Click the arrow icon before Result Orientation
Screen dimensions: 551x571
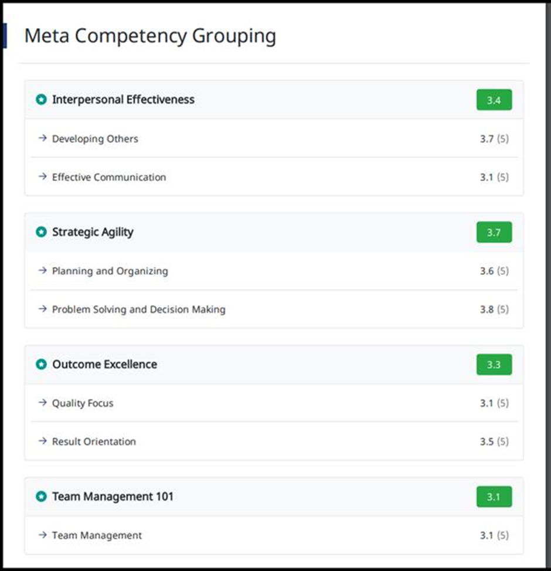coord(43,441)
